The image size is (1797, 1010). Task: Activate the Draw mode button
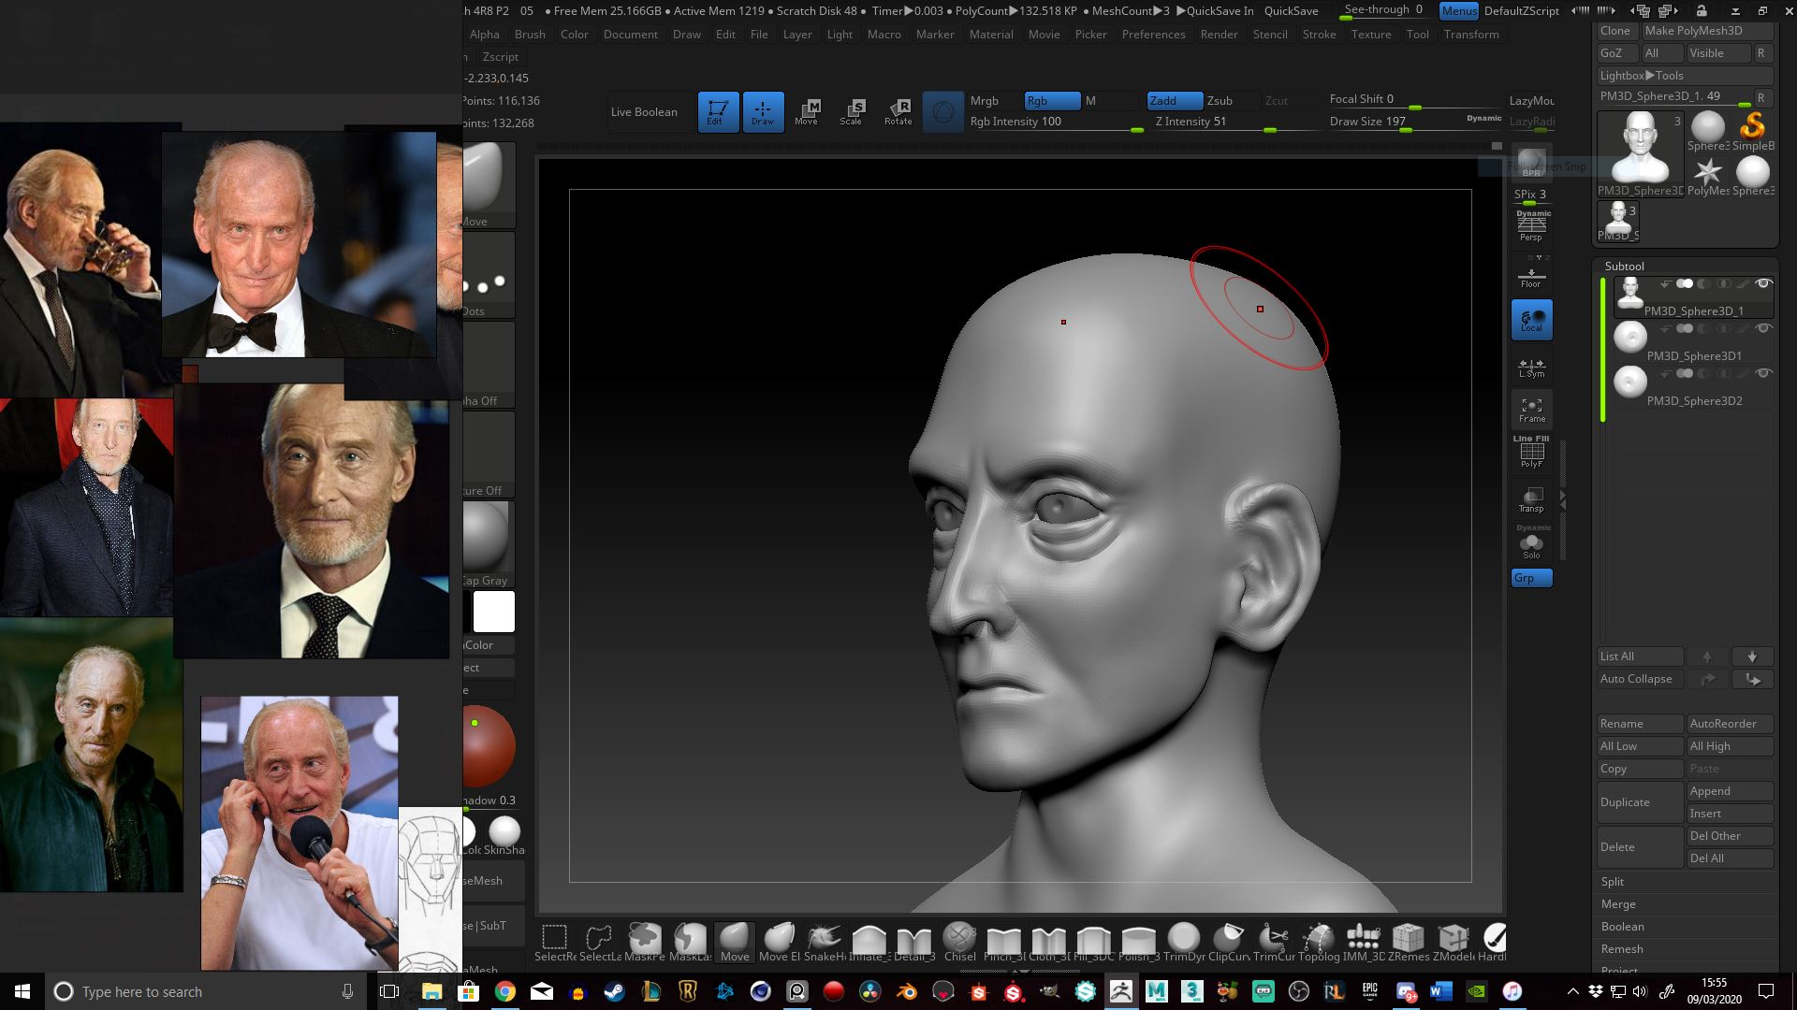click(763, 111)
